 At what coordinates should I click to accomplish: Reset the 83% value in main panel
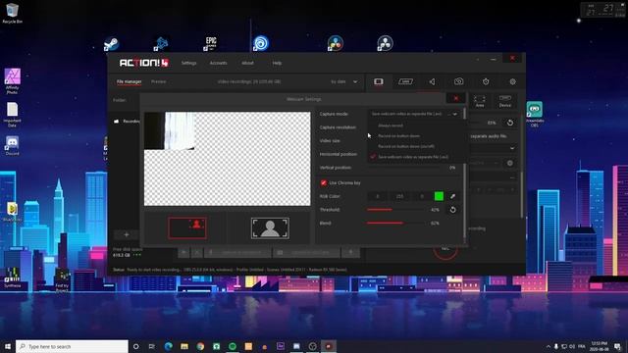[x=510, y=123]
